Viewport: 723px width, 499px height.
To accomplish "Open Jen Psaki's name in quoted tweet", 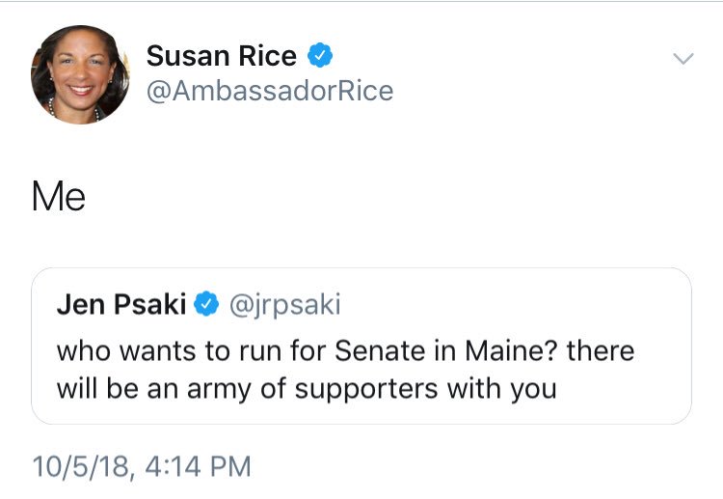I will [x=121, y=304].
